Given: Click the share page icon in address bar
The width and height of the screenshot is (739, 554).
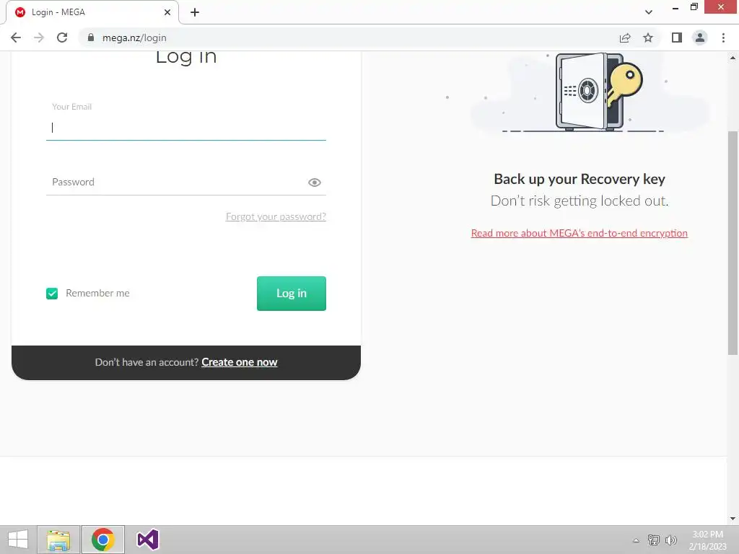Looking at the screenshot, I should pyautogui.click(x=625, y=38).
